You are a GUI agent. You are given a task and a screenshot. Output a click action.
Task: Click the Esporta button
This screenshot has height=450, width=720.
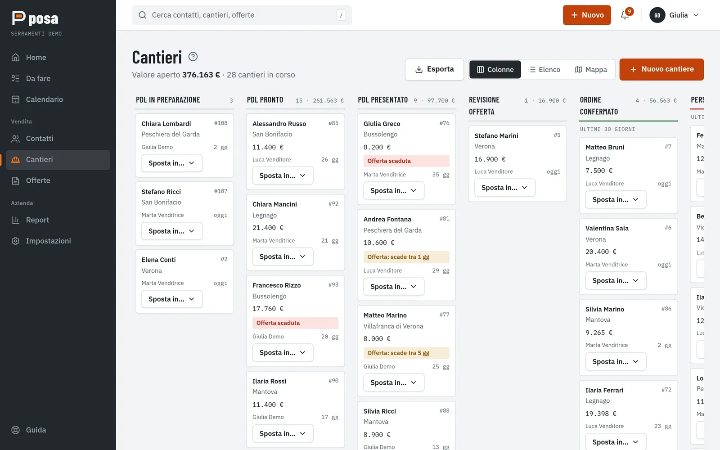tap(434, 70)
